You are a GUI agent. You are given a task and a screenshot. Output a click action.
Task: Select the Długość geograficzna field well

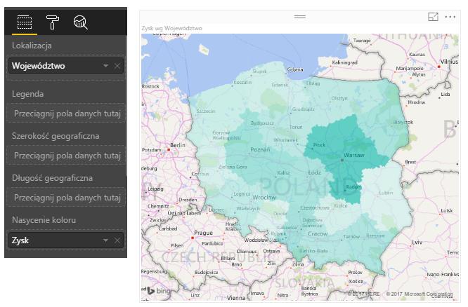(x=66, y=197)
